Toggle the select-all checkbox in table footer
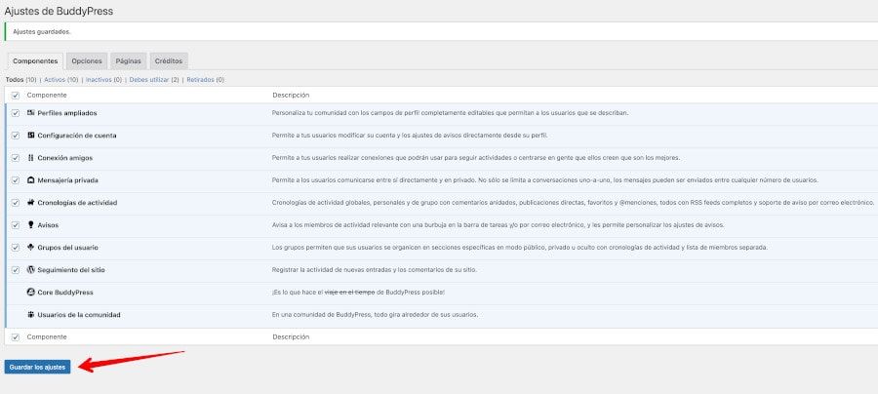This screenshot has height=394, width=878. pyautogui.click(x=15, y=337)
